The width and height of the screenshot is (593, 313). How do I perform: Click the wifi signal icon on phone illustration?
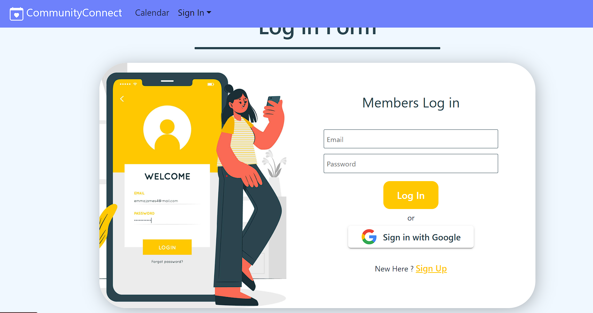[x=135, y=84]
